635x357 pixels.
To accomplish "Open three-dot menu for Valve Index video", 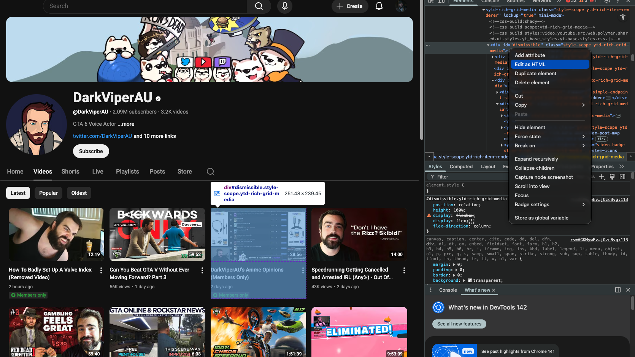I will (101, 270).
